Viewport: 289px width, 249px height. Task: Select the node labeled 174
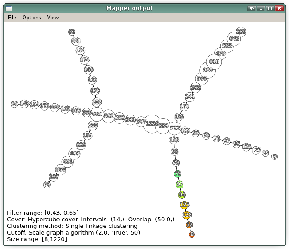tap(85, 60)
